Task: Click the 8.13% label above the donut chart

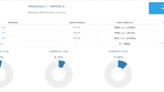Action: click(x=59, y=57)
